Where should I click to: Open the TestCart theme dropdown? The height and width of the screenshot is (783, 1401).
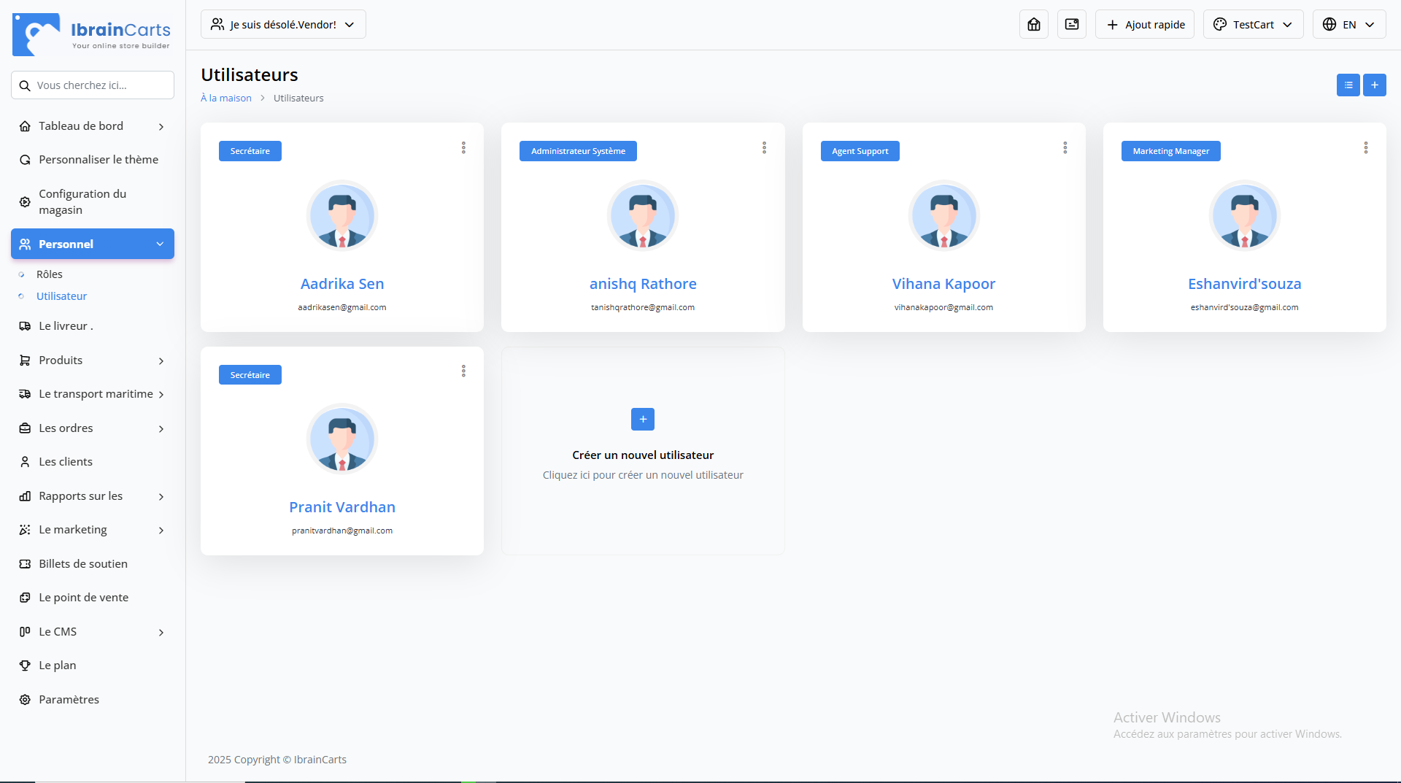tap(1252, 25)
